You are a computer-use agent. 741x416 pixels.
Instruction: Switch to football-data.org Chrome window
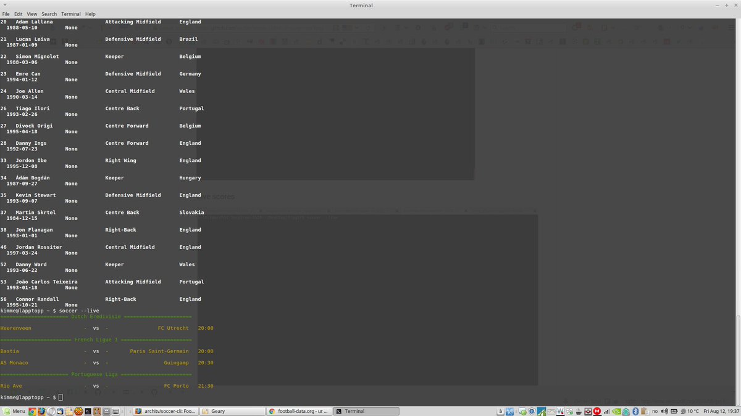(x=299, y=411)
